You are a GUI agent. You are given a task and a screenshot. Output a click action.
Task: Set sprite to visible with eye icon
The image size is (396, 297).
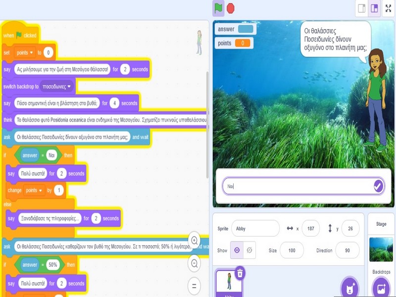(237, 250)
